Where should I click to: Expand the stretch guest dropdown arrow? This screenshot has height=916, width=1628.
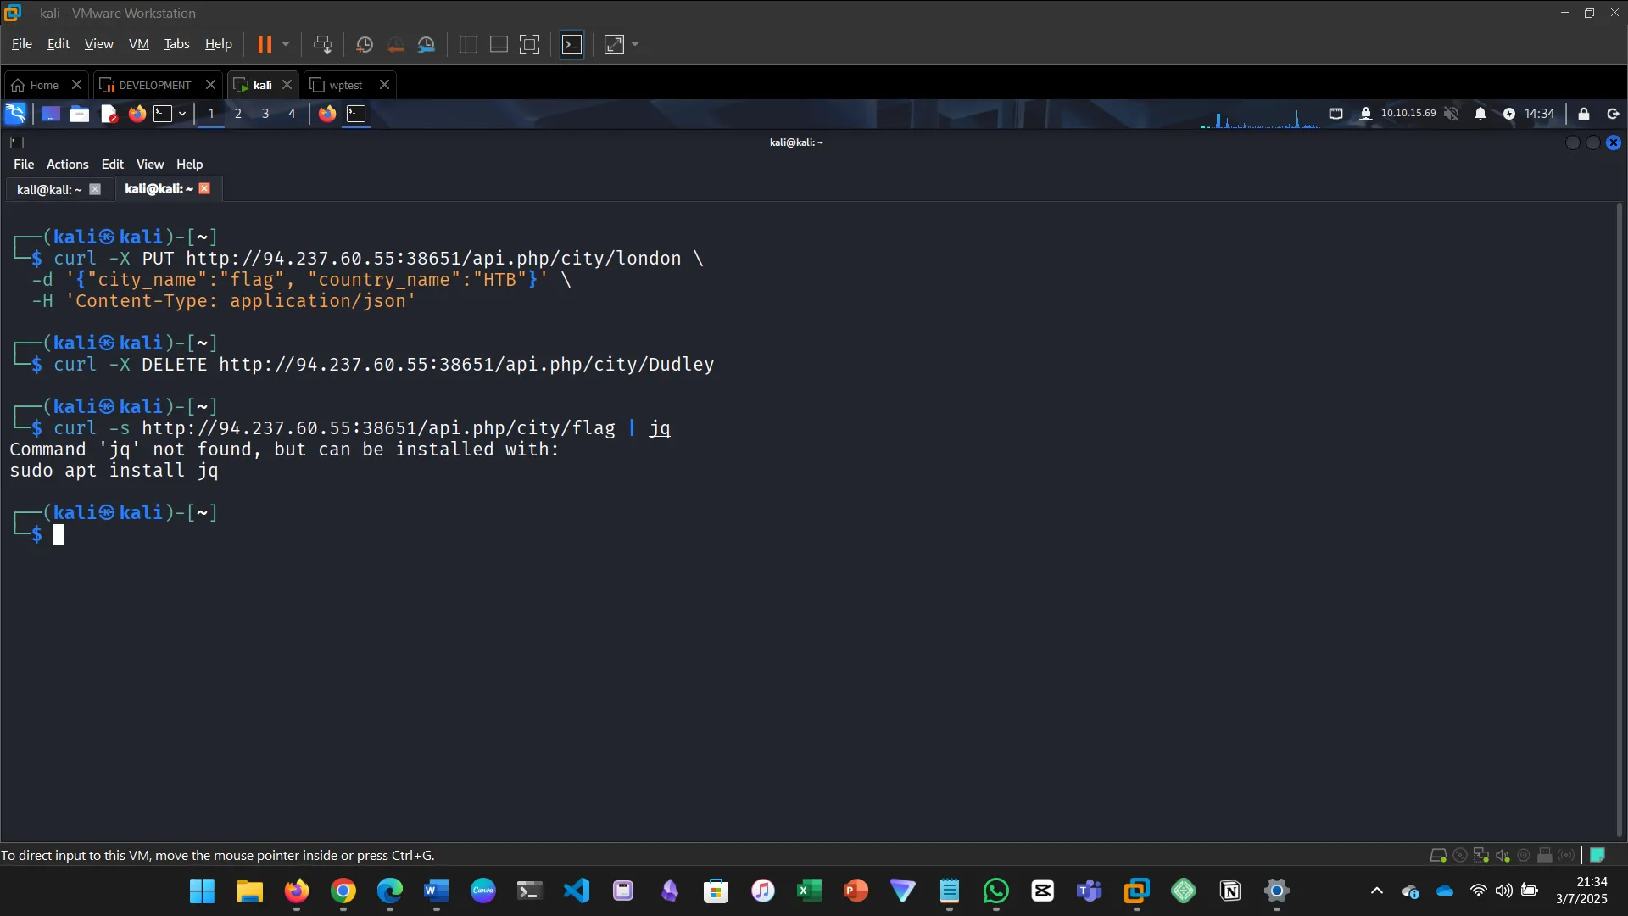(635, 44)
